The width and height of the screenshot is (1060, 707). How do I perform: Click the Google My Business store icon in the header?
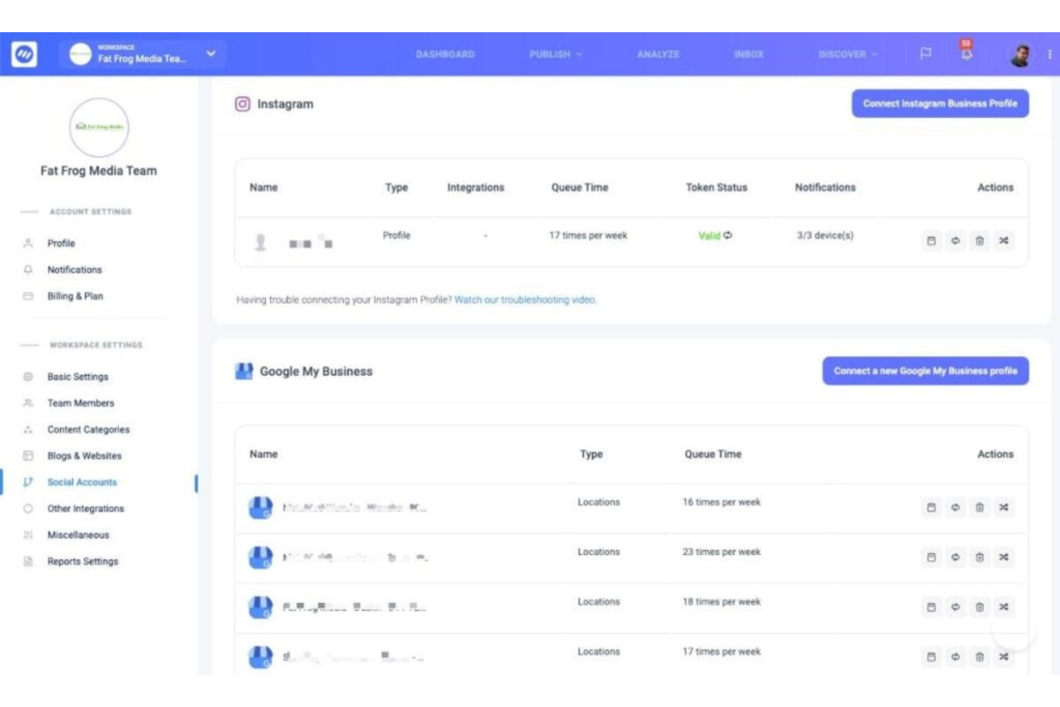pos(244,371)
